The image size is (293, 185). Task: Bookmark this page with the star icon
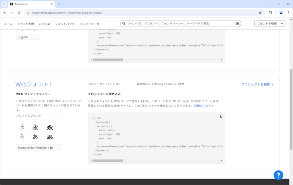[260, 12]
